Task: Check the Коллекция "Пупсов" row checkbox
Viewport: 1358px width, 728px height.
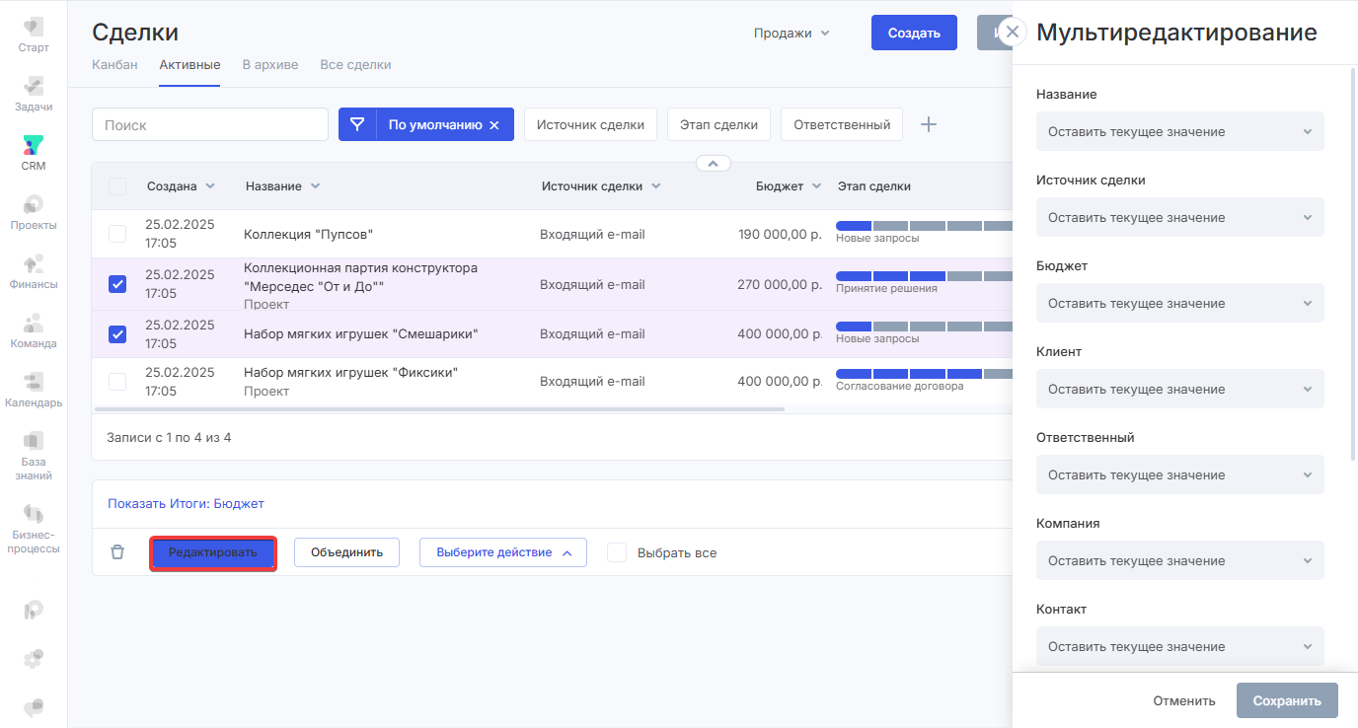Action: (x=117, y=234)
